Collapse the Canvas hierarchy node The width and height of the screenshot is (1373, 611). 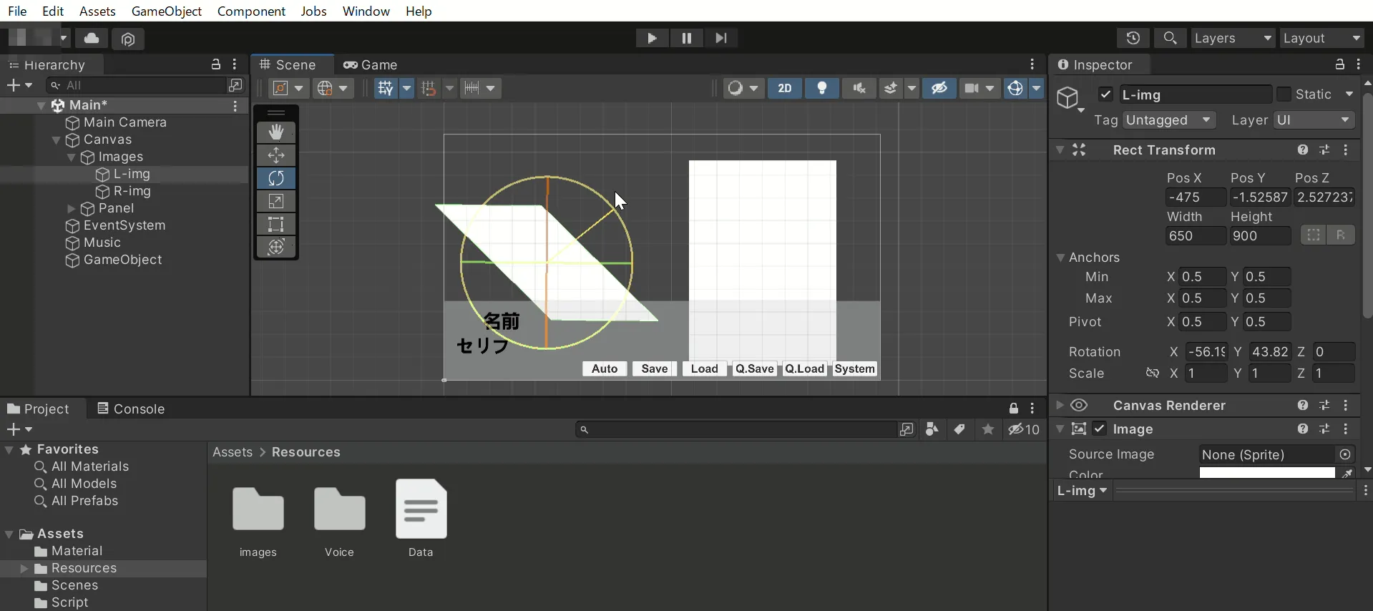56,140
